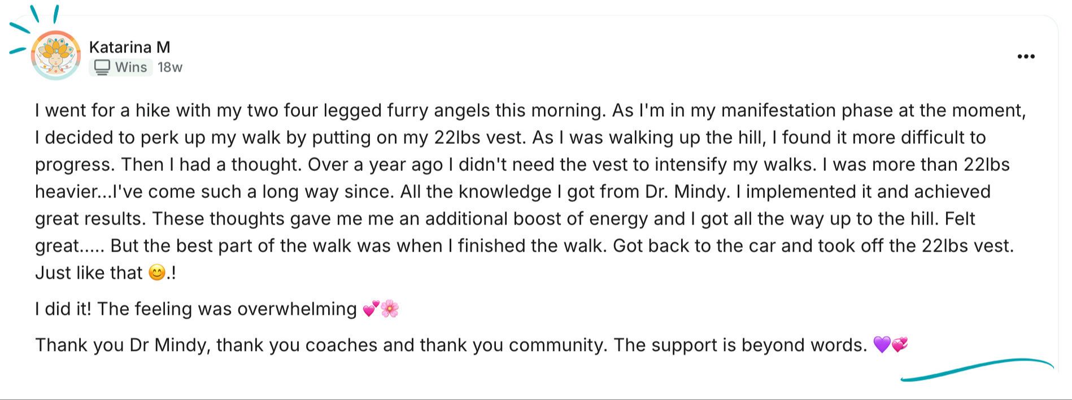This screenshot has width=1072, height=400.
Task: Click the 'I did it! The feeling was overwhelming' line
Action: [195, 309]
